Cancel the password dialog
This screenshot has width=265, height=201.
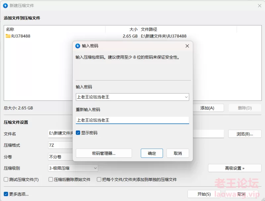tap(178, 153)
